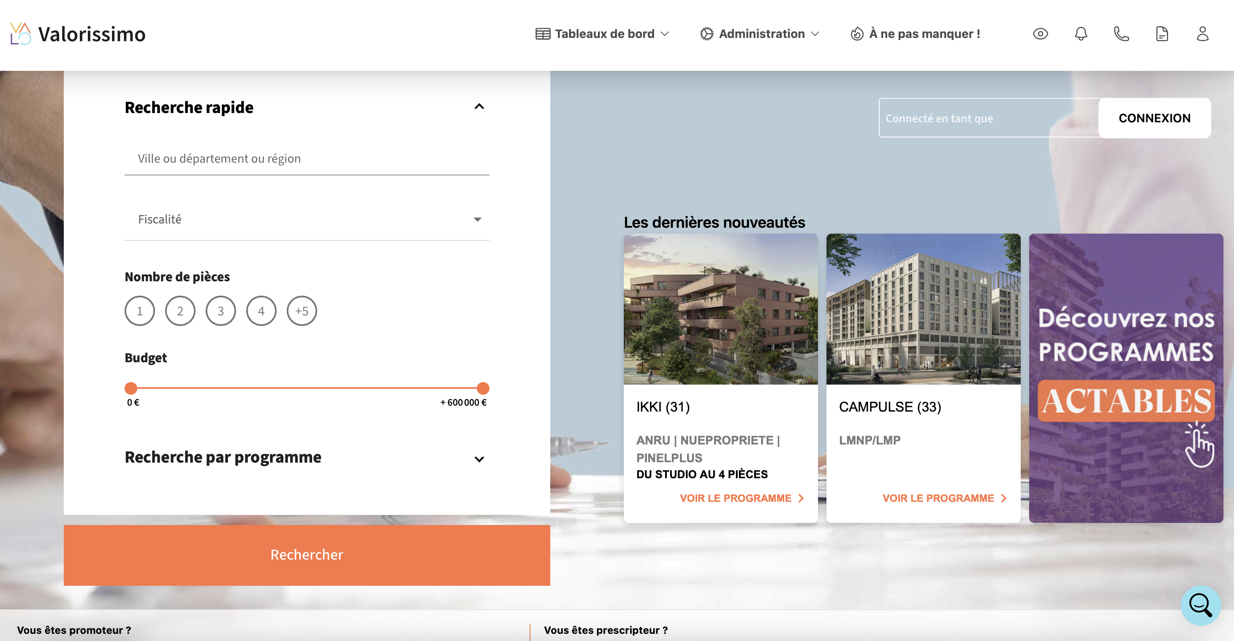The width and height of the screenshot is (1234, 641).
Task: Click the phone contact icon
Action: tap(1121, 33)
